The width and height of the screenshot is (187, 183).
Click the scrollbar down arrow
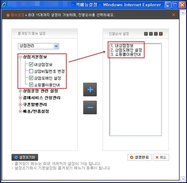[x=183, y=179]
